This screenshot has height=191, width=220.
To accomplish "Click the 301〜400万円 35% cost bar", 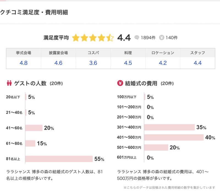I will point(170,127).
